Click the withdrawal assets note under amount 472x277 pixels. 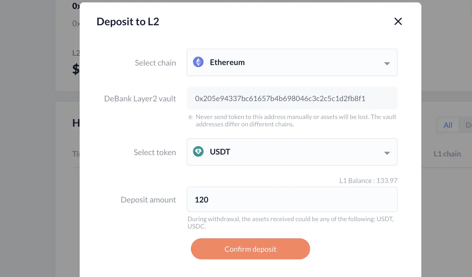pos(290,222)
